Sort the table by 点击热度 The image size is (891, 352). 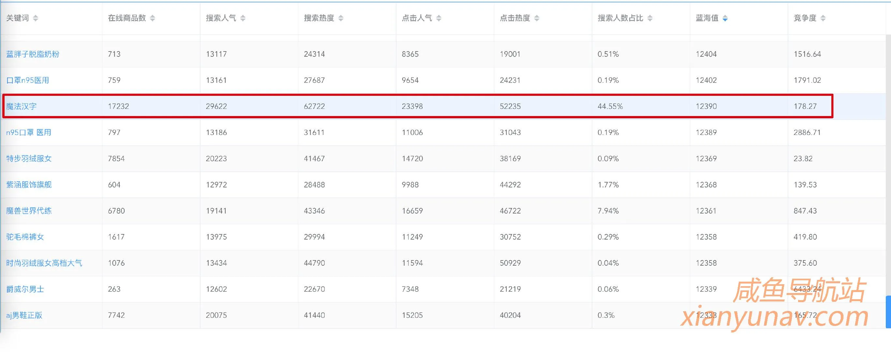pyautogui.click(x=537, y=18)
